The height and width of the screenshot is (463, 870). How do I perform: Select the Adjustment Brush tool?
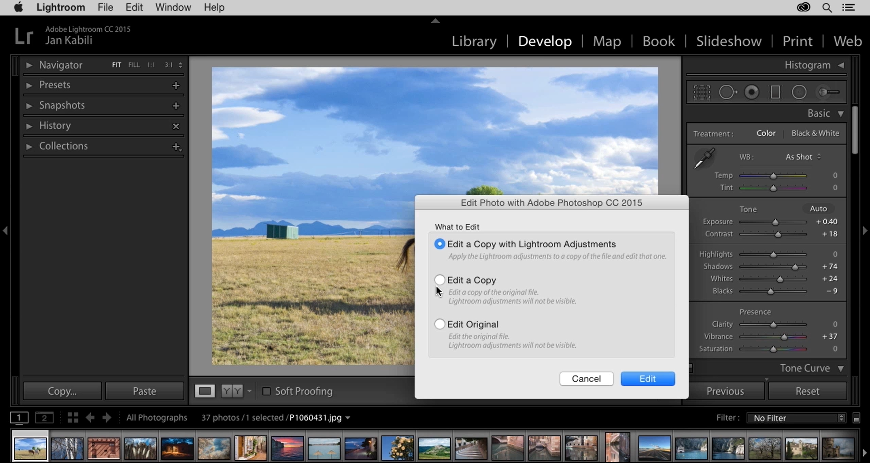pyautogui.click(x=828, y=92)
